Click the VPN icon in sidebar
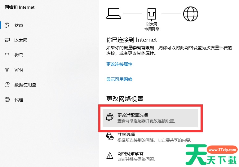 (7, 70)
